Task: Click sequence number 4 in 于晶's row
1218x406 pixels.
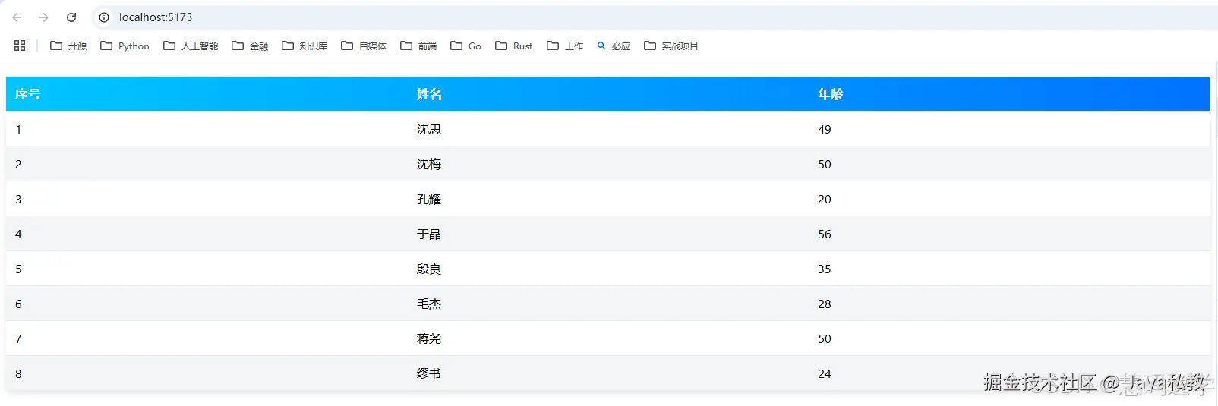Action: click(18, 234)
